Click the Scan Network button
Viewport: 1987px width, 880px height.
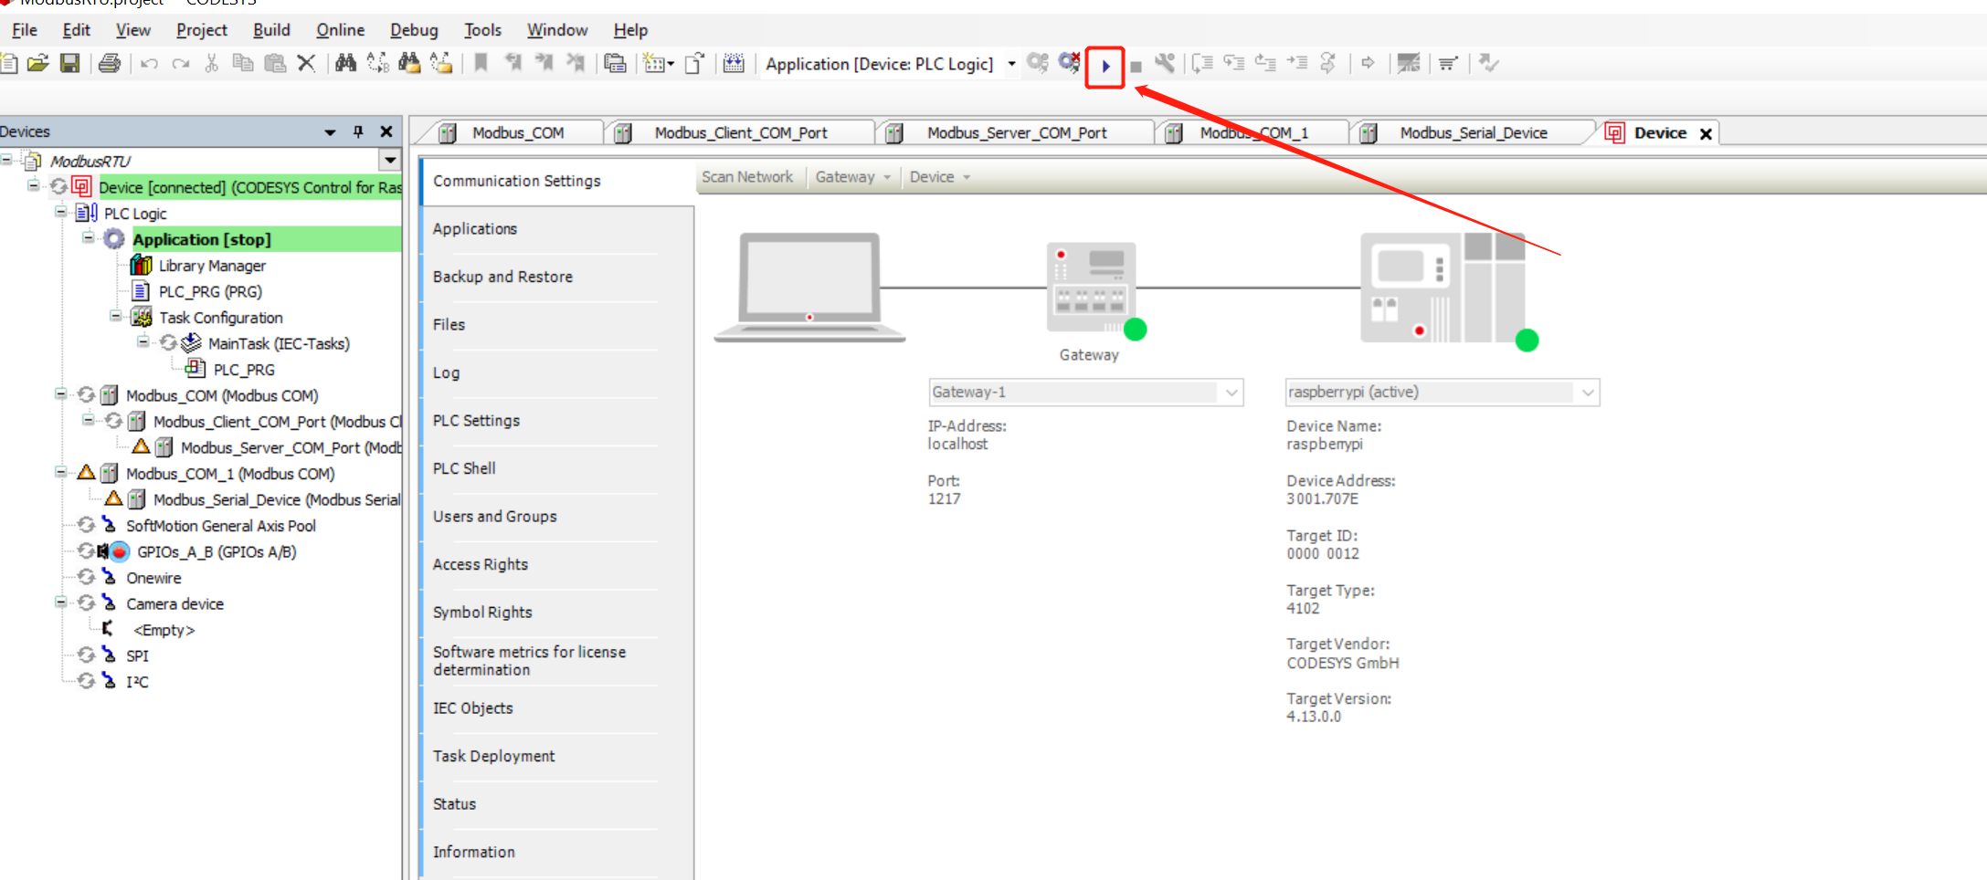747,177
